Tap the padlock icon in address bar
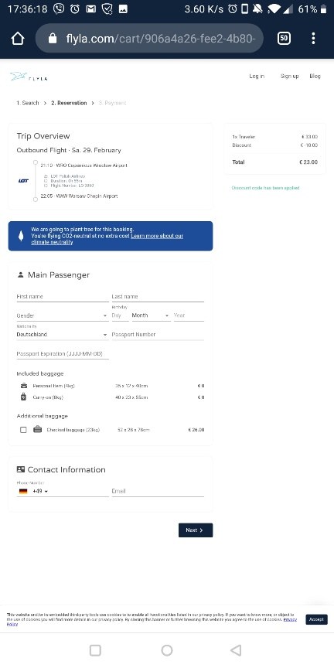 click(x=53, y=39)
